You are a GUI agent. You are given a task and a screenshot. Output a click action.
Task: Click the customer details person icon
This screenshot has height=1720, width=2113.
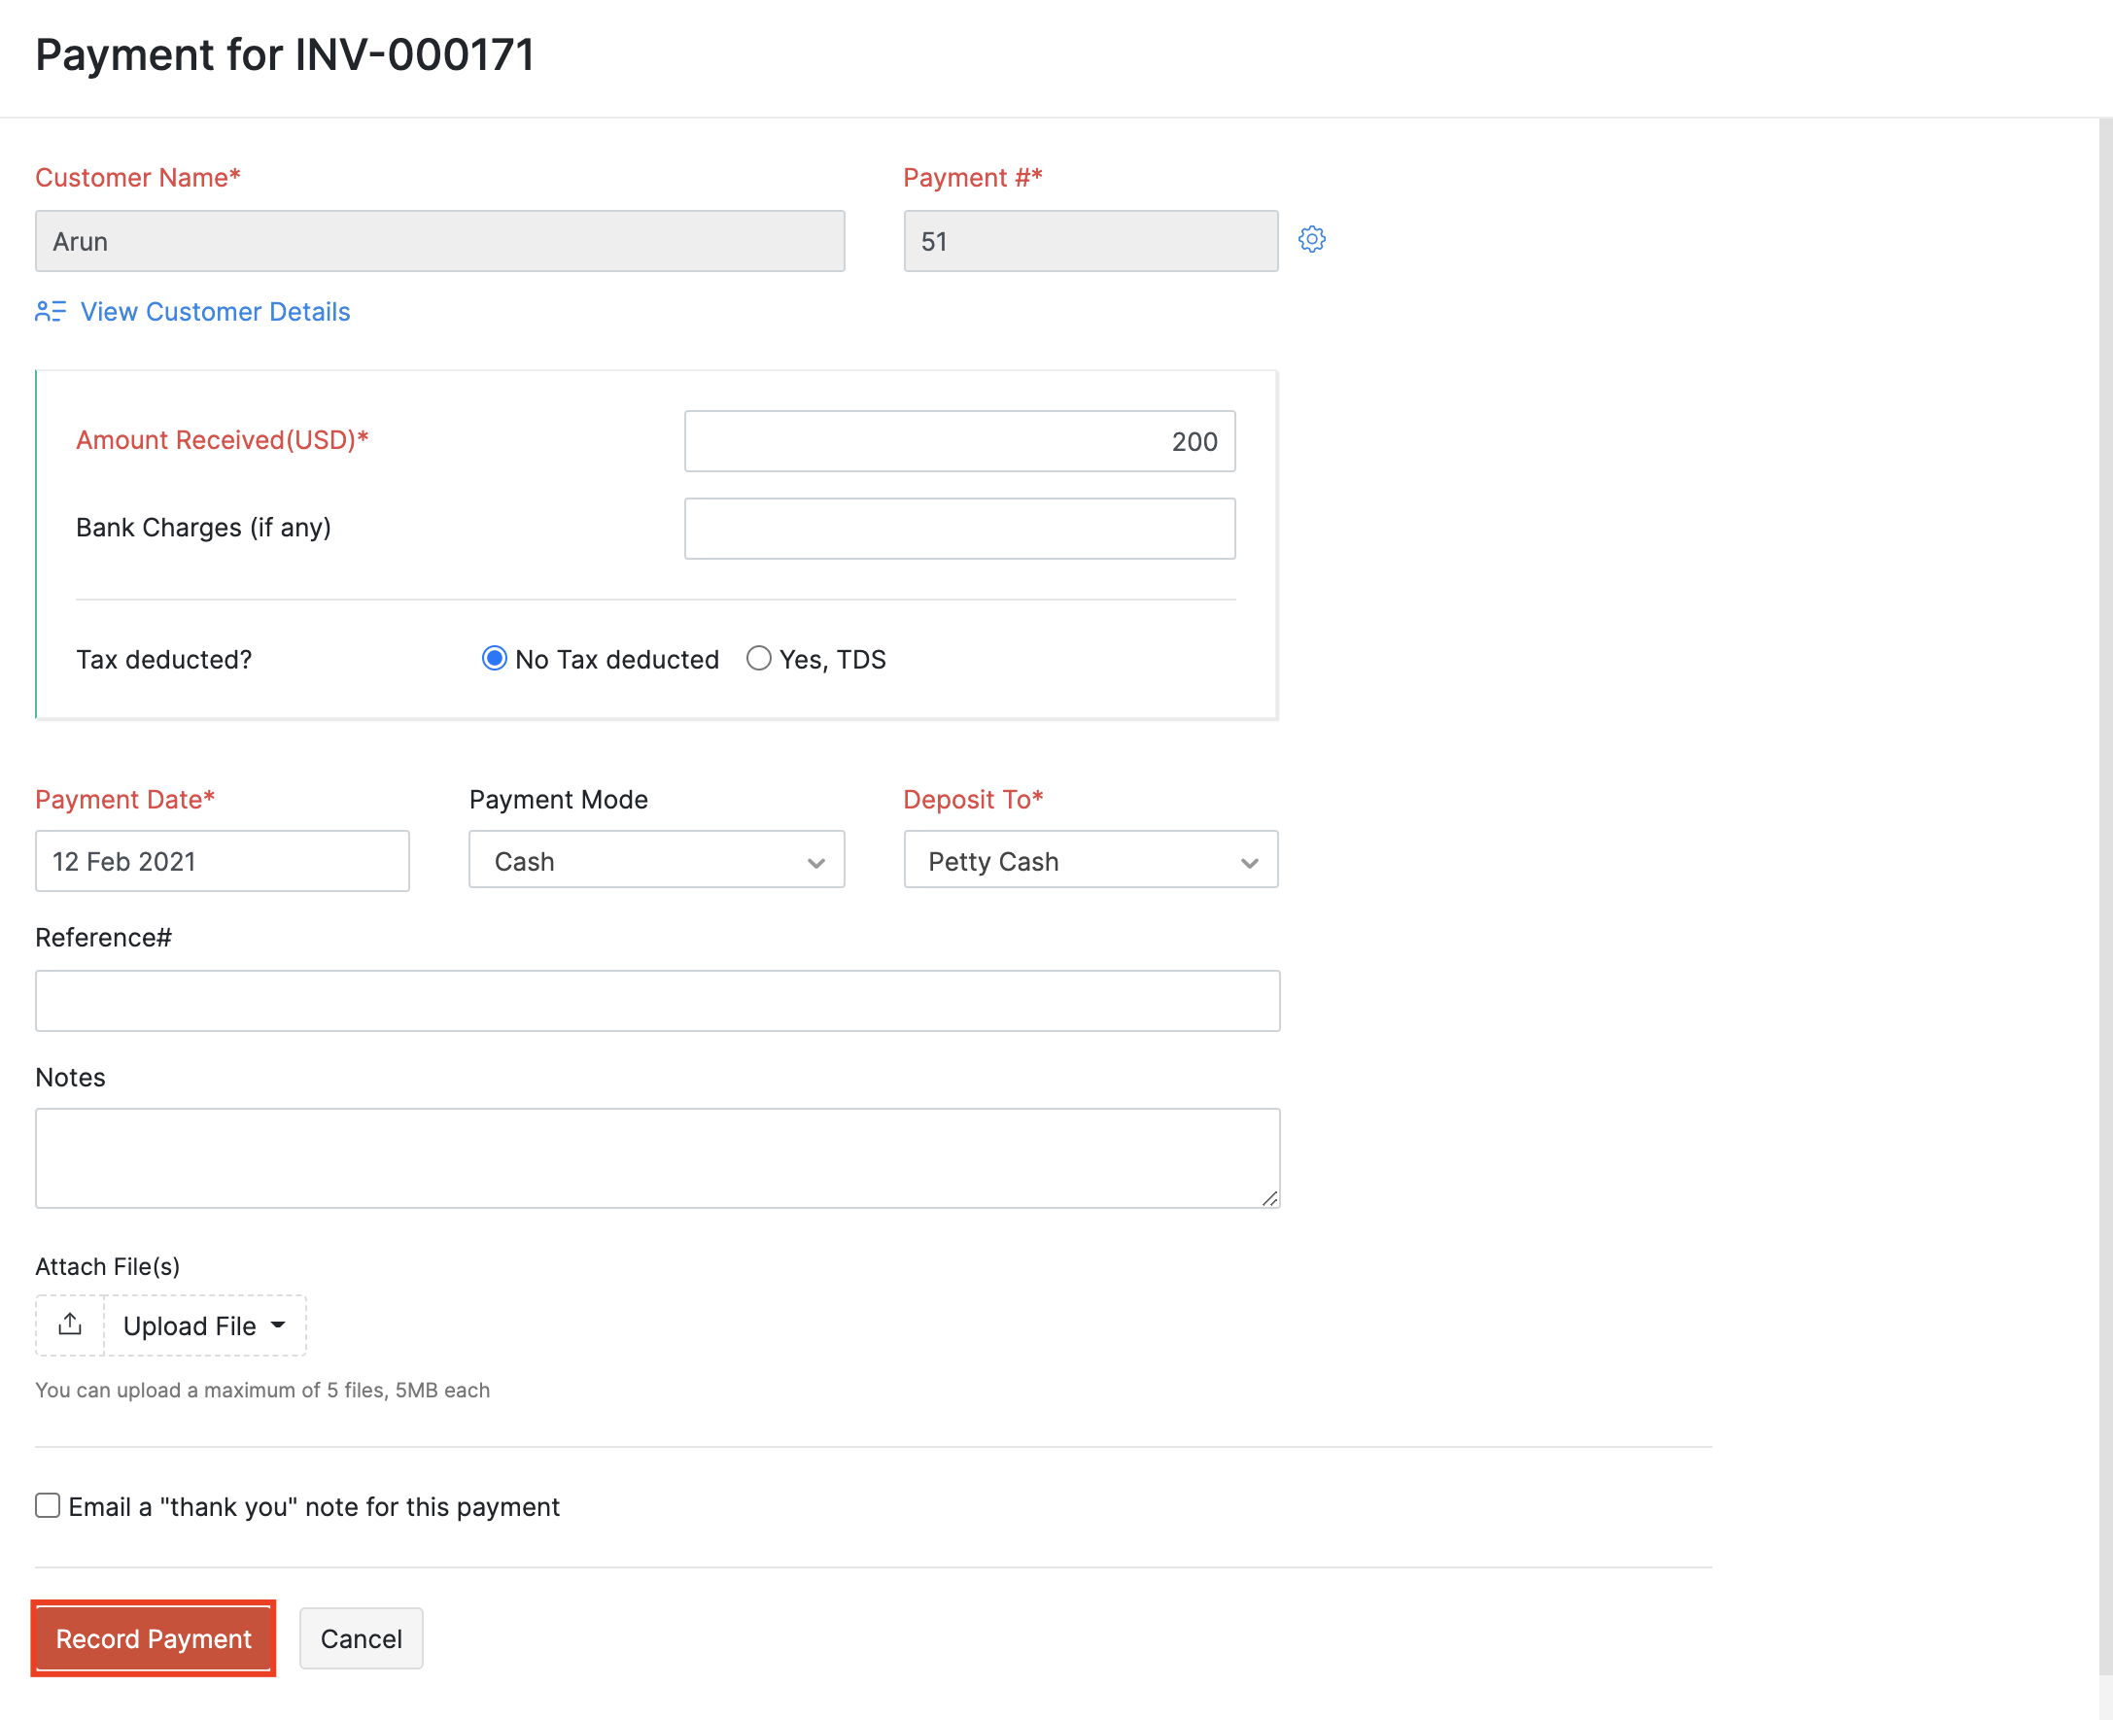pyautogui.click(x=51, y=311)
